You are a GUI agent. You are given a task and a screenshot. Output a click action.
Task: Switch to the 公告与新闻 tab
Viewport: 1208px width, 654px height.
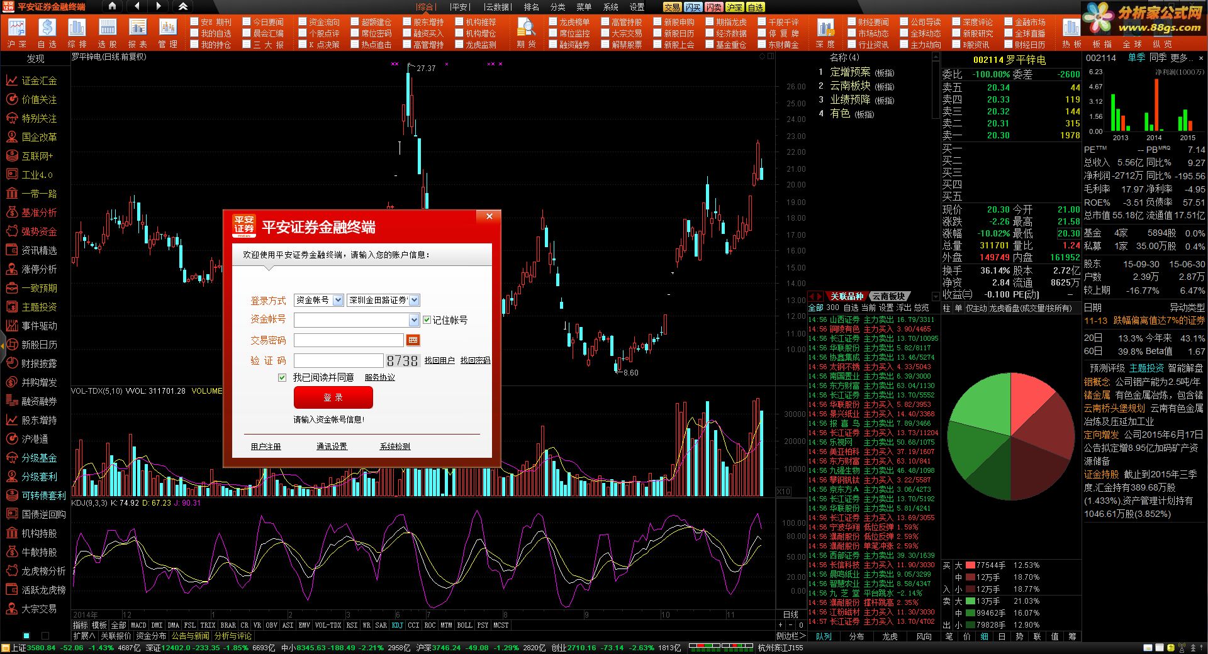pos(190,636)
